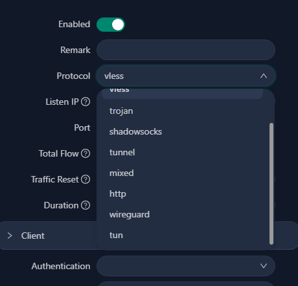Click the Protocol field's up chevron
The width and height of the screenshot is (298, 286).
[x=264, y=76]
